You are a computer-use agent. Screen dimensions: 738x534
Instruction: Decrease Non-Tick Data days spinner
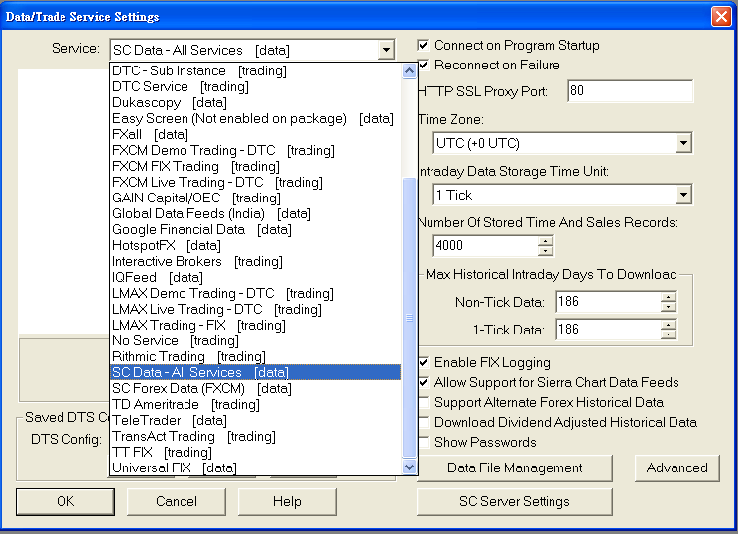[668, 307]
